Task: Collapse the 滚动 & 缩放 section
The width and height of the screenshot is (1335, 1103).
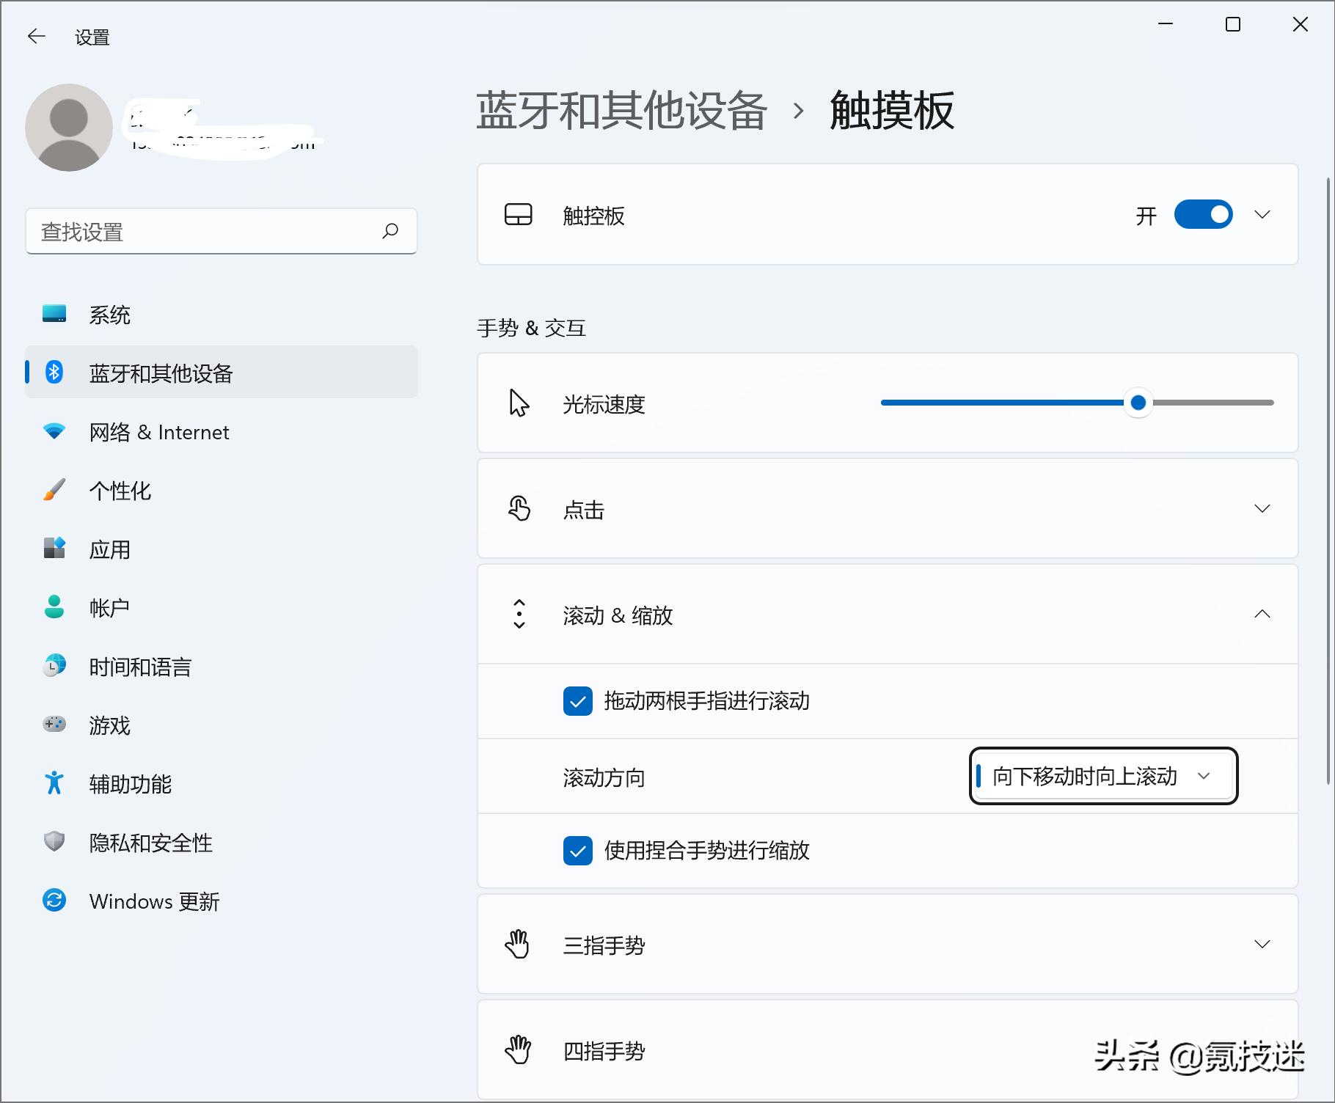Action: (x=1264, y=615)
